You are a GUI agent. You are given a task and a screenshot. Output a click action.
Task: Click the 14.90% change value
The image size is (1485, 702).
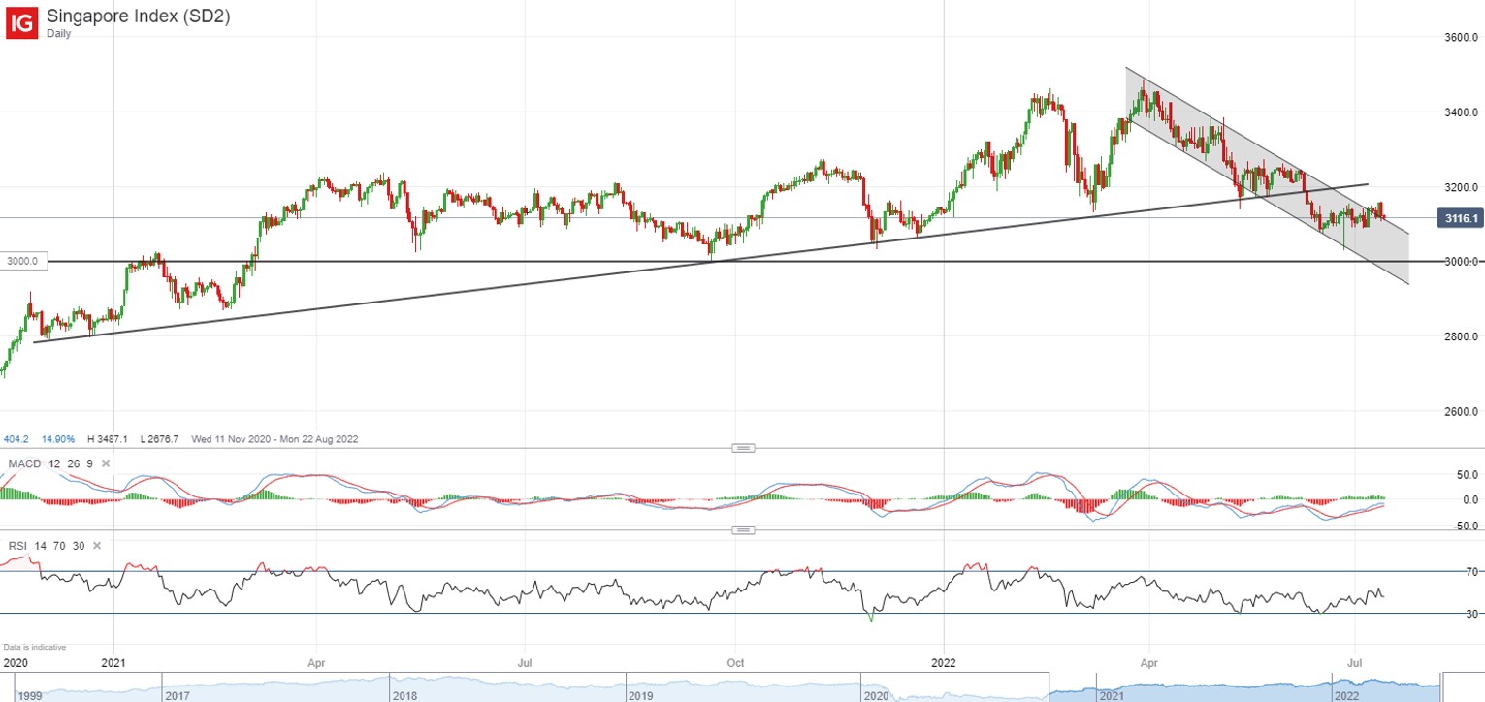coord(57,439)
